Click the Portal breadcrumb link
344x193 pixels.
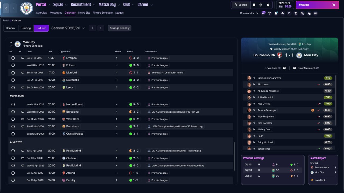[x=6, y=20]
